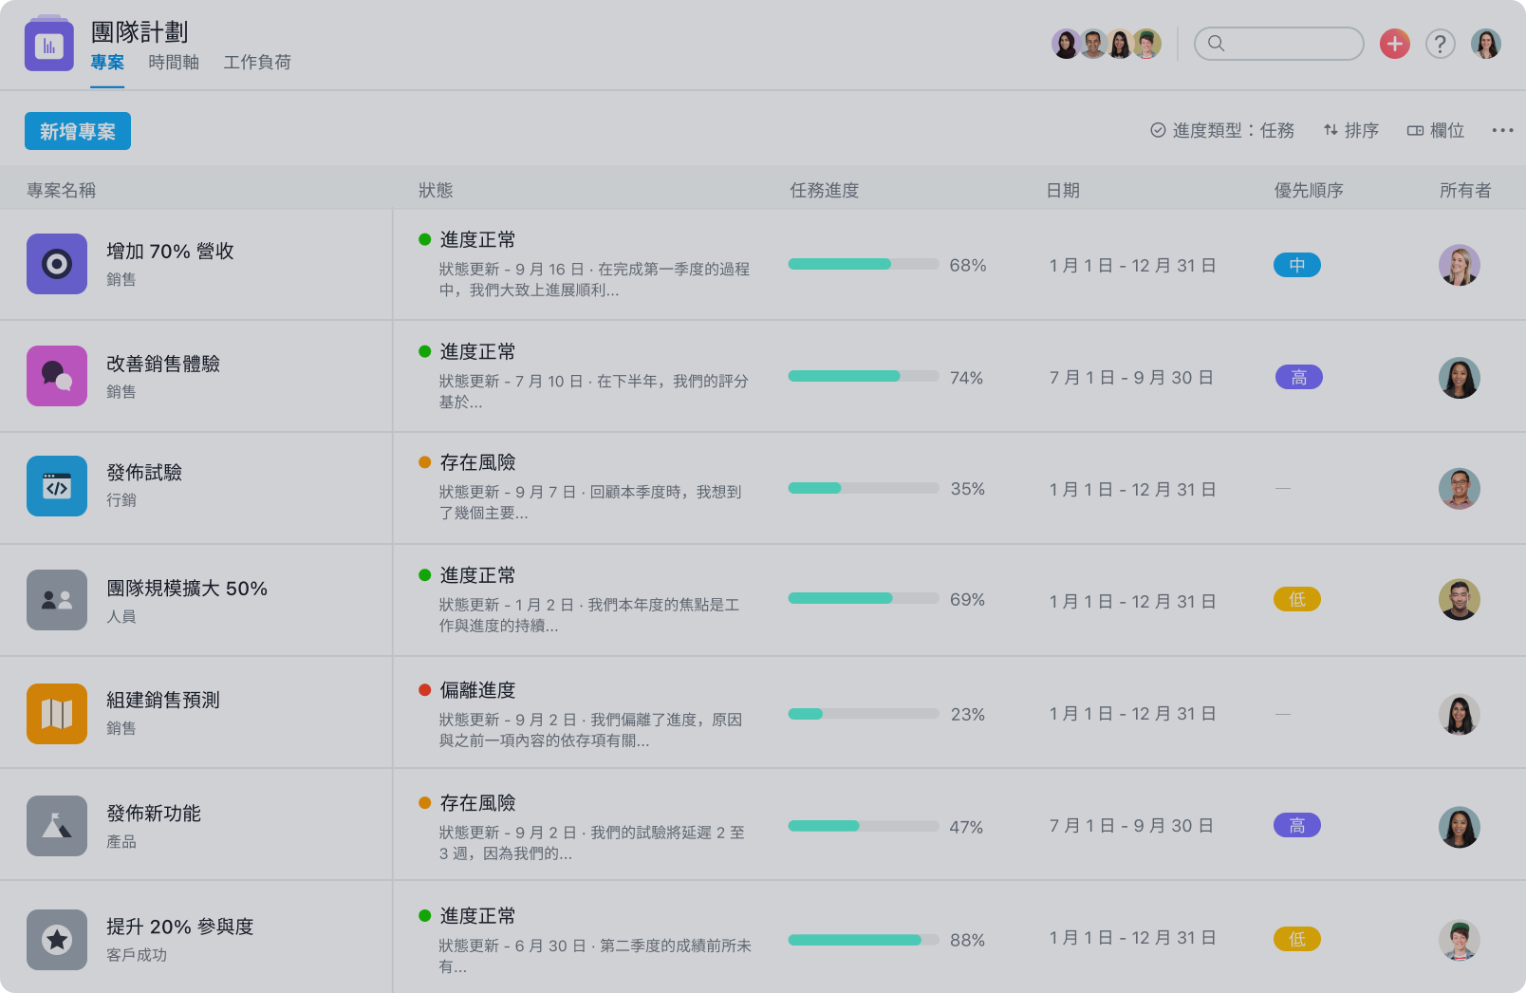1526x993 pixels.
Task: Open the 排序 sort options
Action: [x=1351, y=131]
